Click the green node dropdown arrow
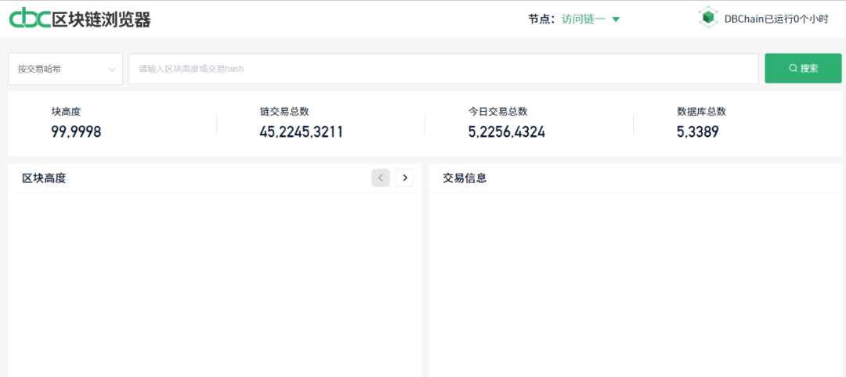 click(616, 20)
